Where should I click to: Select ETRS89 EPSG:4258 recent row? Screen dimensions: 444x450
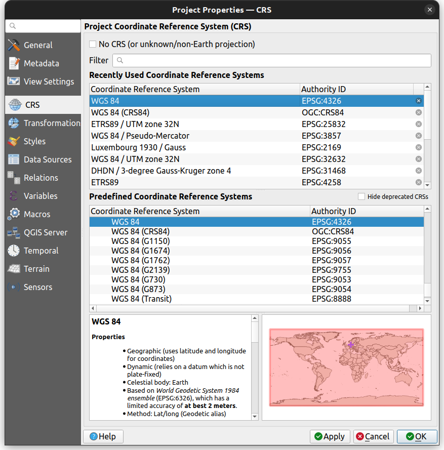point(256,182)
